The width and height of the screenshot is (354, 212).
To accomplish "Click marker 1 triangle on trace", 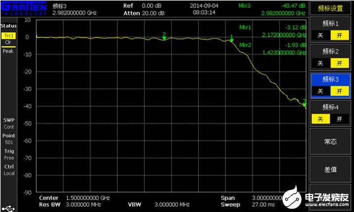I will pyautogui.click(x=232, y=41).
